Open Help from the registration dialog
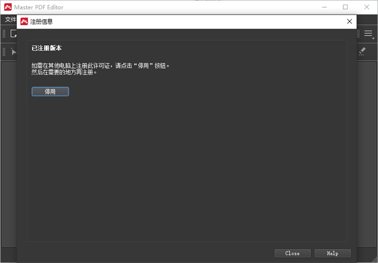 coord(333,253)
